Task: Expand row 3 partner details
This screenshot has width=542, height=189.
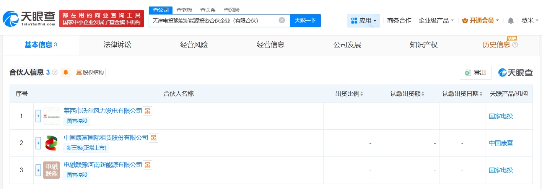Action: click(x=38, y=170)
